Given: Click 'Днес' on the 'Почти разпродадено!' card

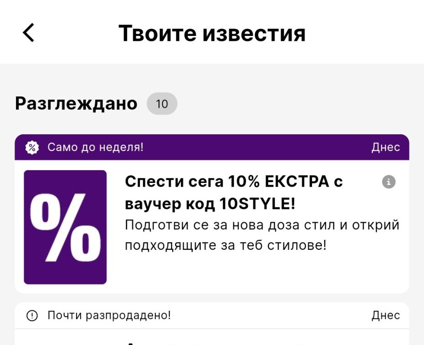Looking at the screenshot, I should point(385,315).
